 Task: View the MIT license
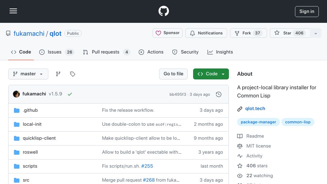pyautogui.click(x=259, y=146)
